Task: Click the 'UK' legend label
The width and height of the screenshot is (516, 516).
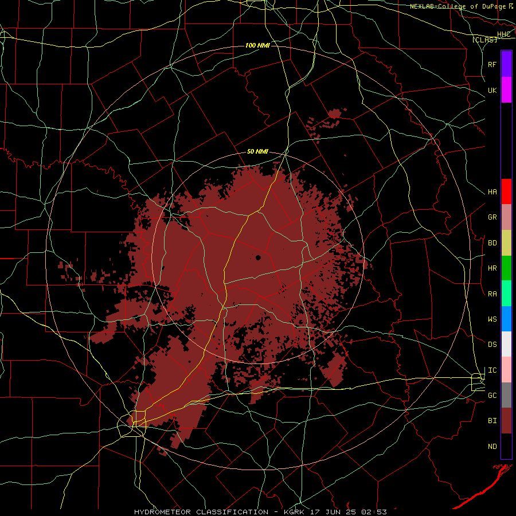Action: 492,90
